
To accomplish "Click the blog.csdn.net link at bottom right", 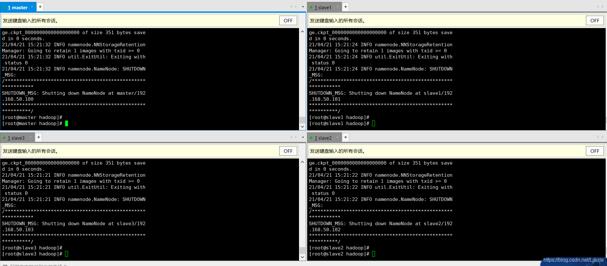I will tap(573, 260).
